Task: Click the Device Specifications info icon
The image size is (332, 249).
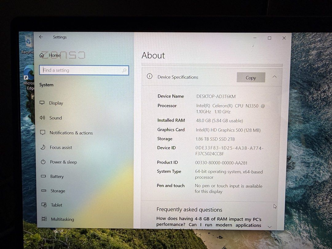Action: pyautogui.click(x=149, y=76)
